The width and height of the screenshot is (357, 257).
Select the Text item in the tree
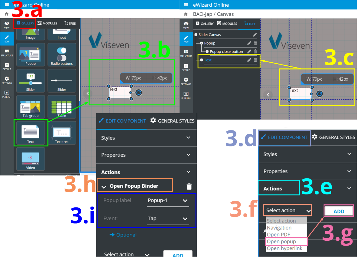pyautogui.click(x=208, y=60)
